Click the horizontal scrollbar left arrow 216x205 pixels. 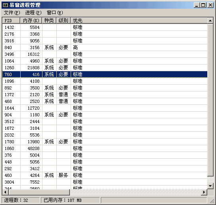tap(5, 192)
